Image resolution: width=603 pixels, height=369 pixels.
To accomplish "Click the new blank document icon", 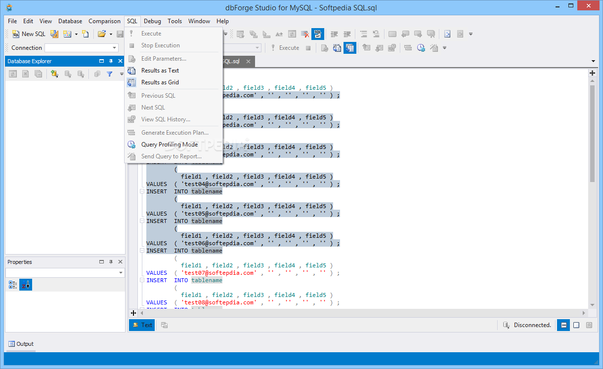I will [x=86, y=34].
